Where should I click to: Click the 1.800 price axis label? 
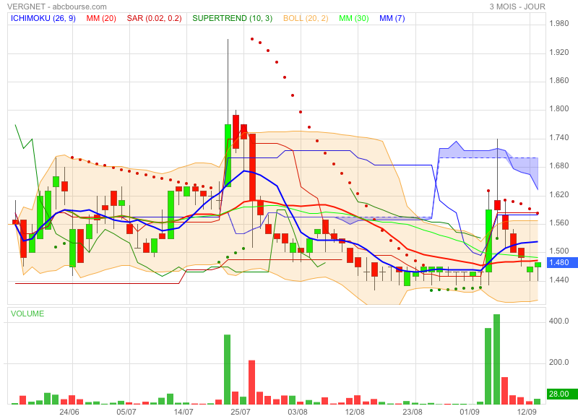pyautogui.click(x=558, y=108)
